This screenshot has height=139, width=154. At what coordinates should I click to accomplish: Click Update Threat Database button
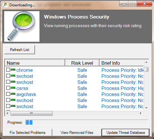(125, 133)
